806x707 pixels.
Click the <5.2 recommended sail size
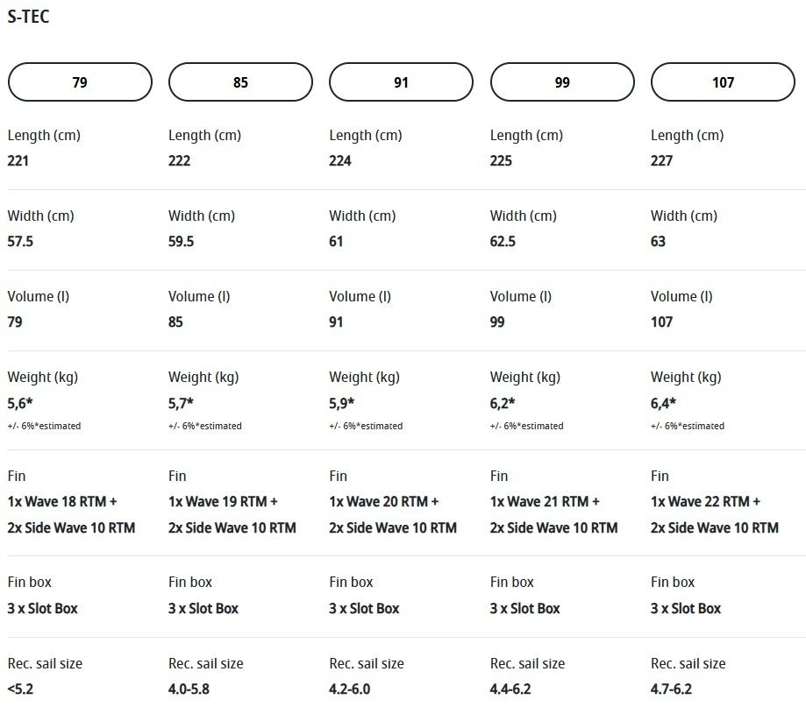[20, 689]
